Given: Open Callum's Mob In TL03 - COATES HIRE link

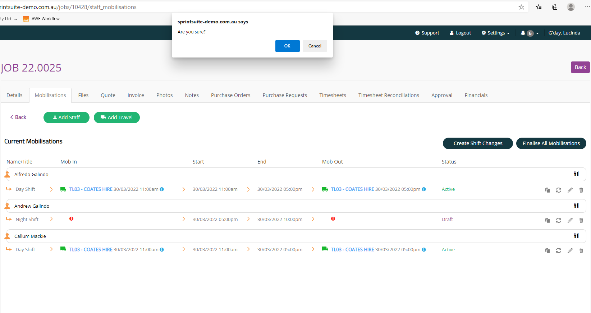Looking at the screenshot, I should click(91, 249).
